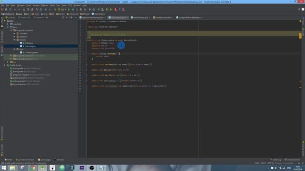Click the Save All toolbar icon
Image resolution: width=305 pixels, height=171 pixels.
[6, 9]
